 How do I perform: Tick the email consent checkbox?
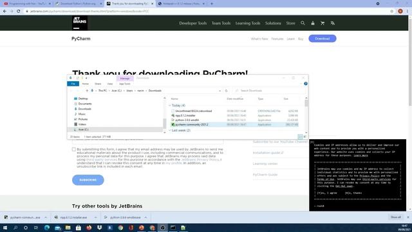(74, 150)
